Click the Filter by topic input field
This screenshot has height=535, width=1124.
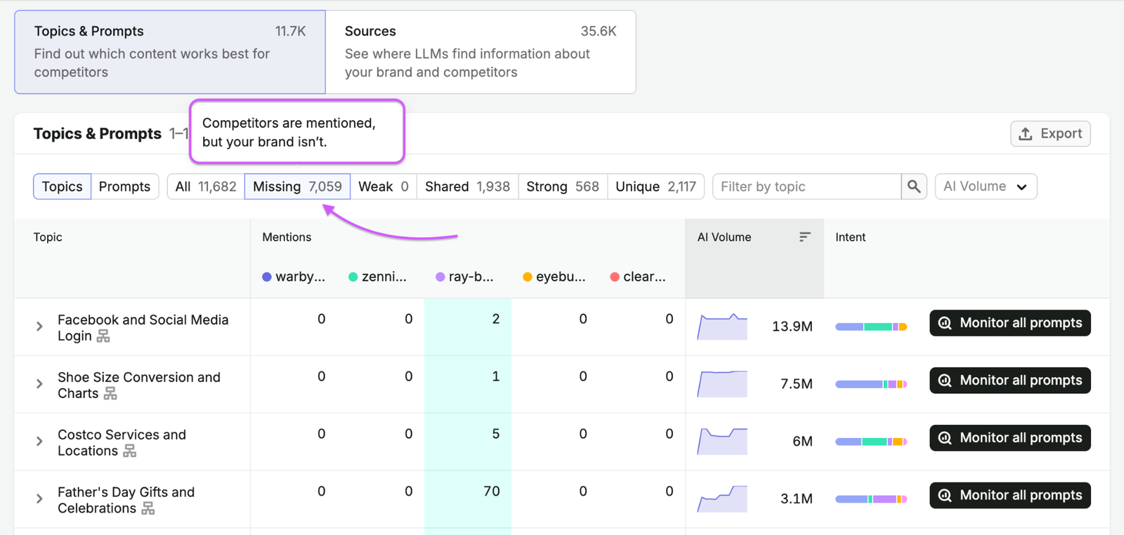[x=807, y=187]
